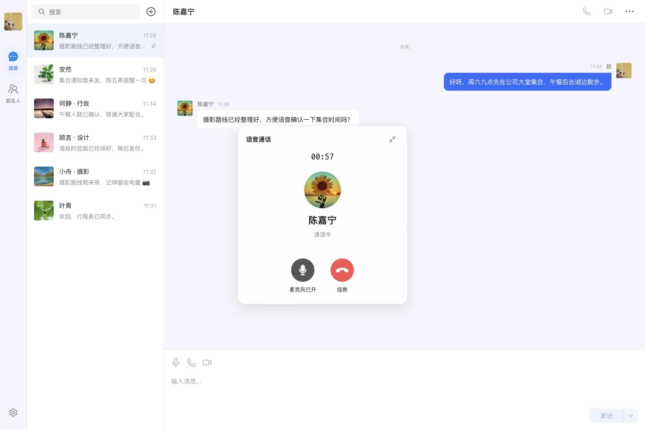Viewport: 645px width, 430px height.
Task: Click my profile avatar in sidebar
Action: pos(13,21)
